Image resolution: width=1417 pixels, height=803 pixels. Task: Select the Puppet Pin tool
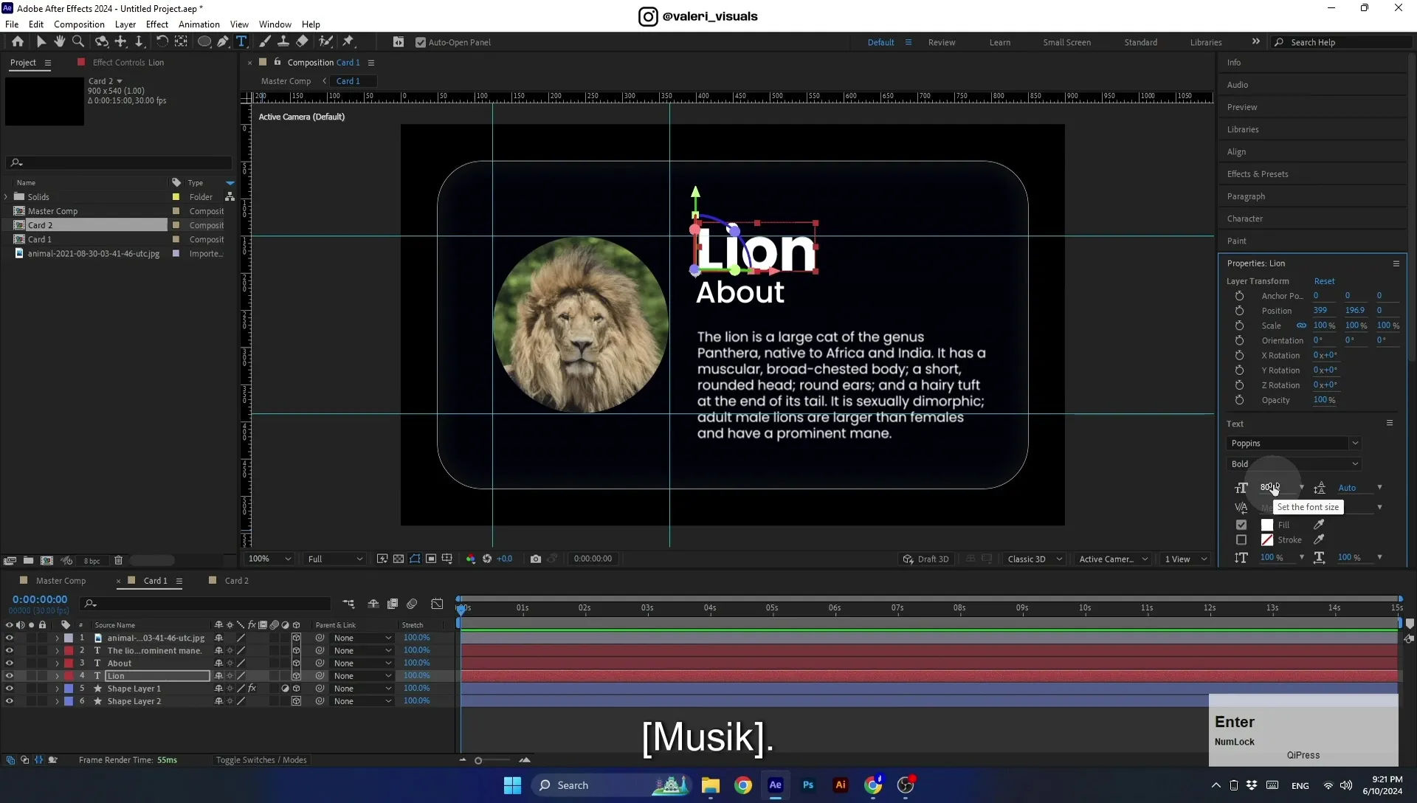coord(348,42)
